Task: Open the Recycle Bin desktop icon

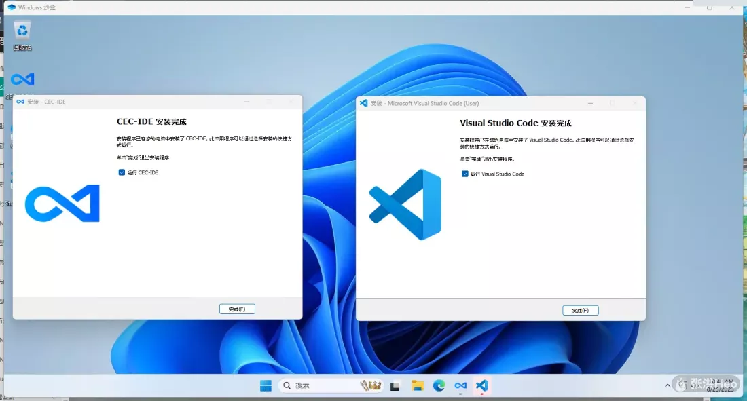Action: click(22, 31)
